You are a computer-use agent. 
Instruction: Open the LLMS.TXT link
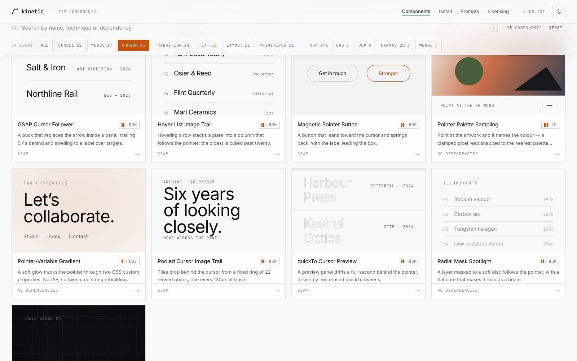click(534, 12)
